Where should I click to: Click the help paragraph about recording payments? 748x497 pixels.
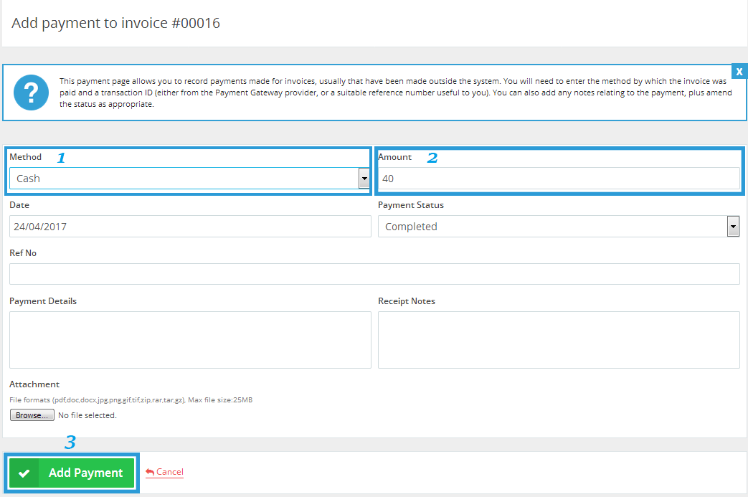[395, 93]
